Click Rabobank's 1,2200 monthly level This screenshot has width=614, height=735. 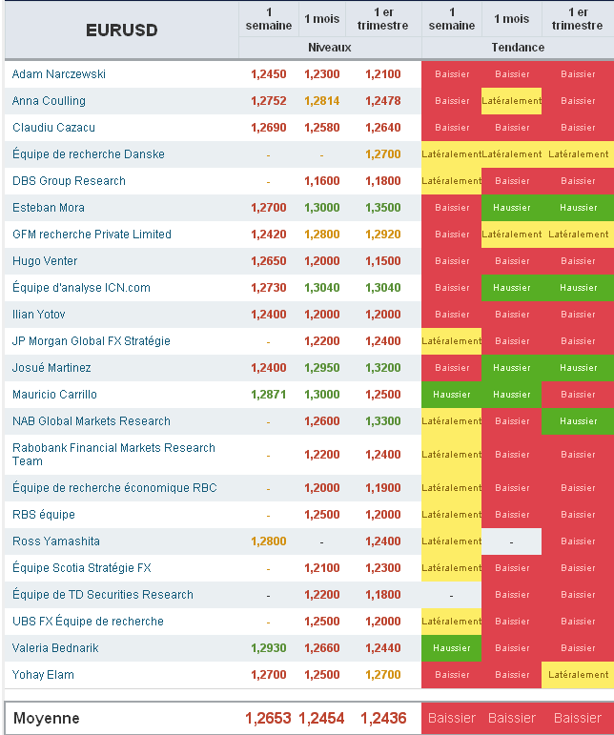coord(322,455)
